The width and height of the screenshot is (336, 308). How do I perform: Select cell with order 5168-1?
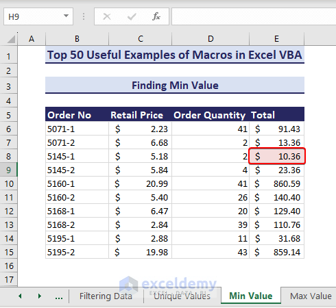coord(77,211)
